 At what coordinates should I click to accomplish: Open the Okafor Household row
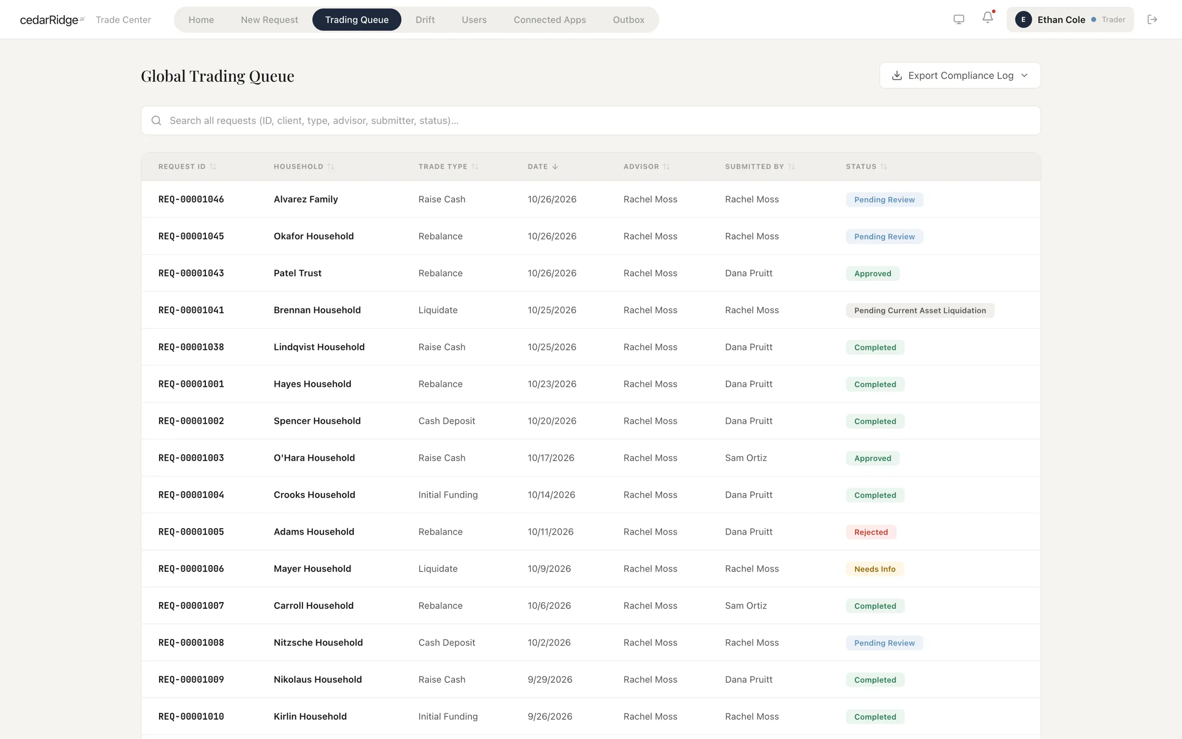coord(591,236)
